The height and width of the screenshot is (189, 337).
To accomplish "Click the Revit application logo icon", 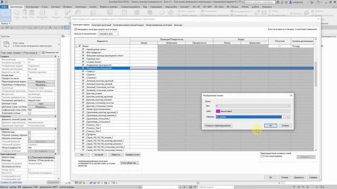I will (x=2, y=2).
